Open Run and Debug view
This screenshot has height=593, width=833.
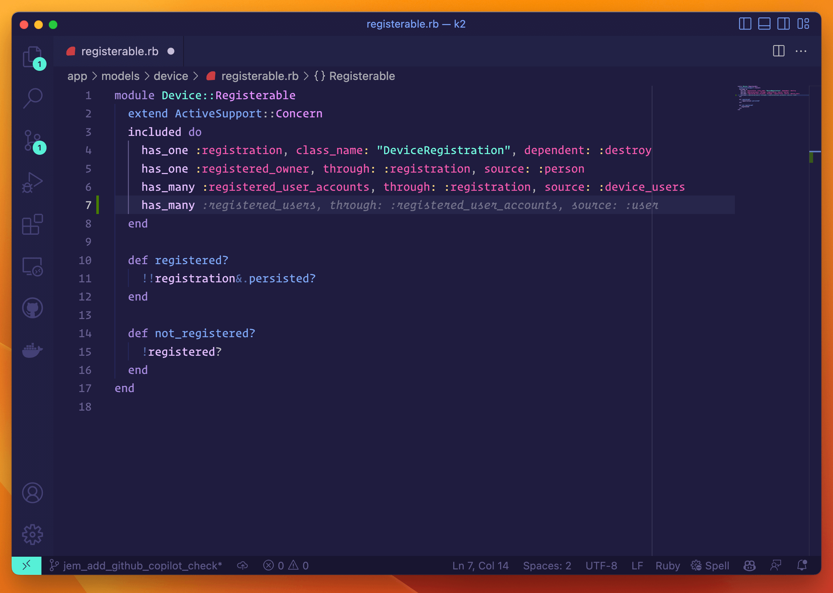[x=32, y=182]
